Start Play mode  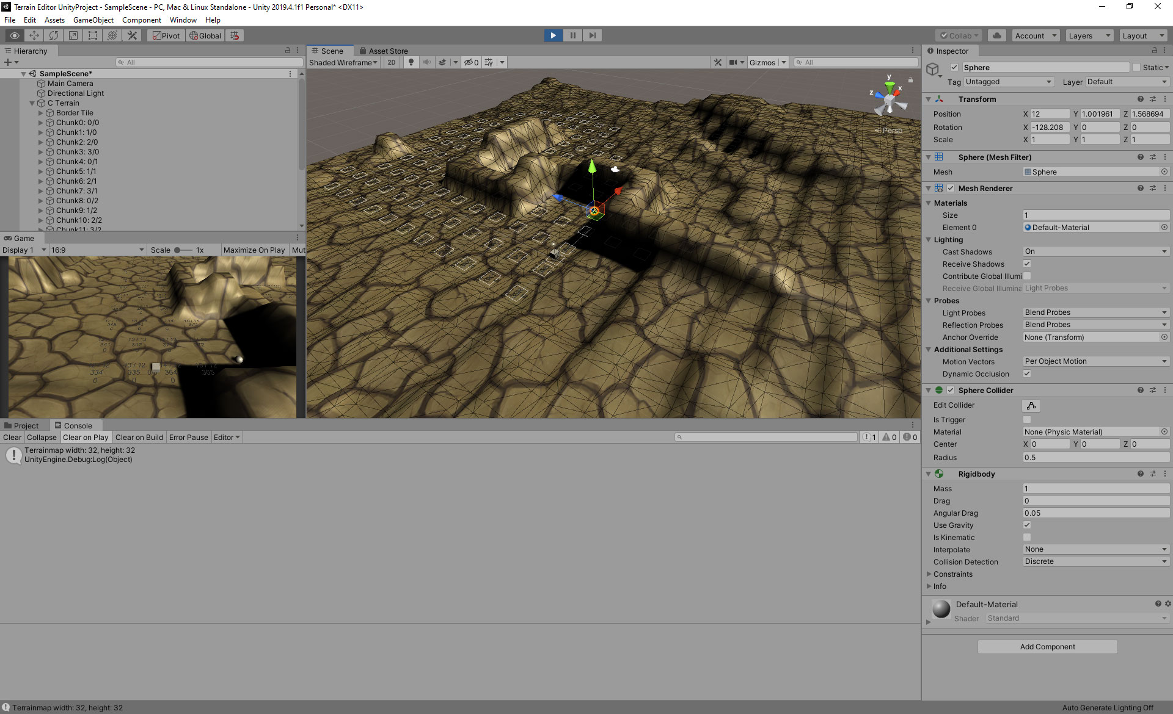pos(553,35)
